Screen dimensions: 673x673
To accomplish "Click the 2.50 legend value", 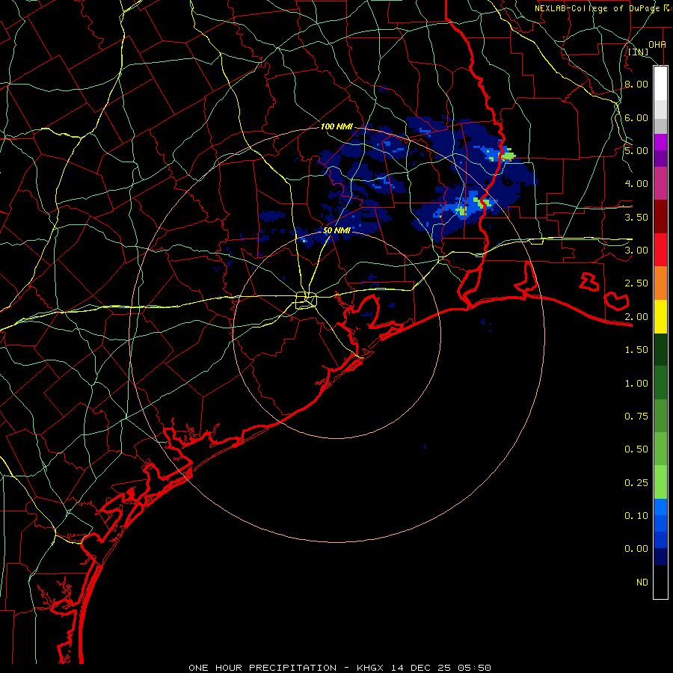I will [636, 283].
